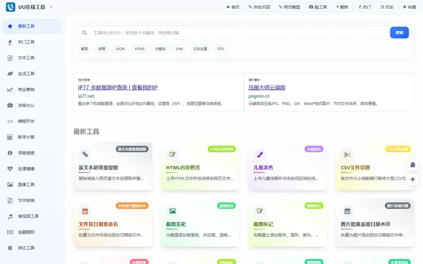The image size is (423, 264).
Task: Click the calculator icon beside 数学计算
Action: tap(10, 137)
